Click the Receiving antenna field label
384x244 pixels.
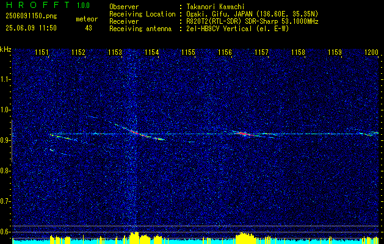coord(140,29)
